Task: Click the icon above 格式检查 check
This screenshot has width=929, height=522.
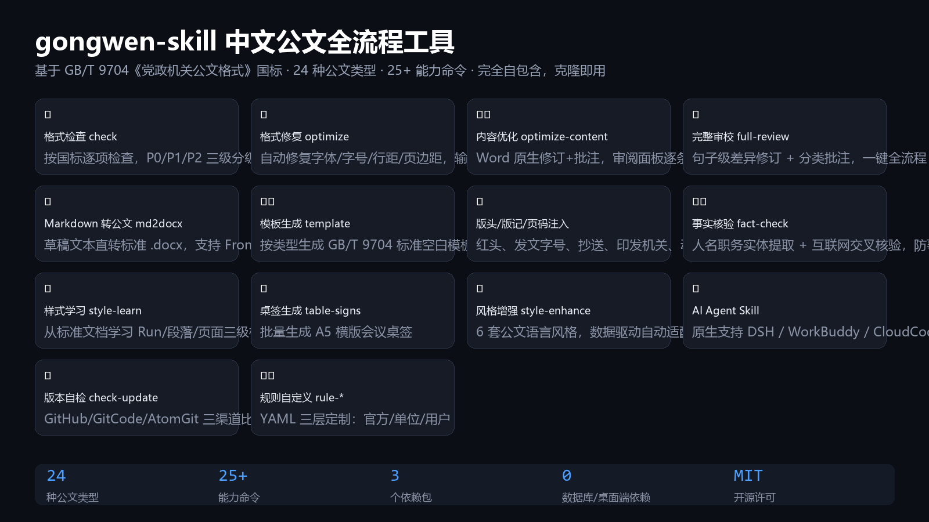Action: (48, 115)
